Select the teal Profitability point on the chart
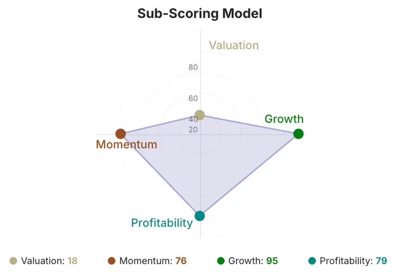401x275 pixels. [x=200, y=216]
